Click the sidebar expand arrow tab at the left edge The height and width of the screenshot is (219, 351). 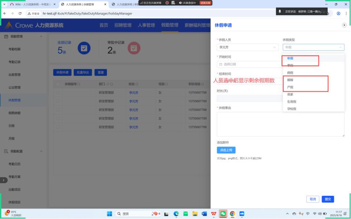click(3, 180)
